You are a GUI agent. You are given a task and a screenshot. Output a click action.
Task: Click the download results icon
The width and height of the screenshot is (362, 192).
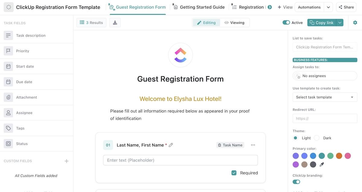click(115, 23)
